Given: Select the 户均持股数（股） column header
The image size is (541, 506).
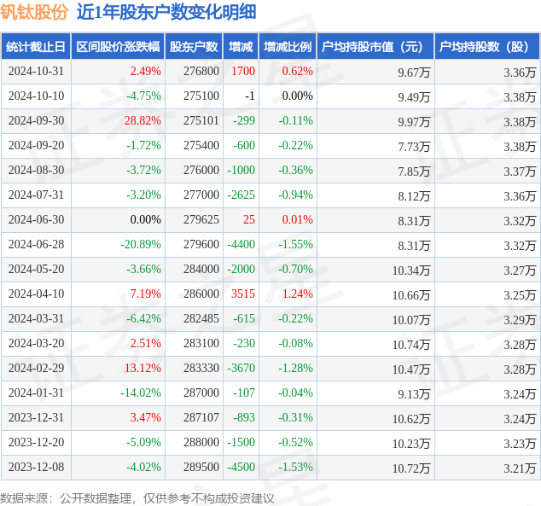Looking at the screenshot, I should point(487,47).
